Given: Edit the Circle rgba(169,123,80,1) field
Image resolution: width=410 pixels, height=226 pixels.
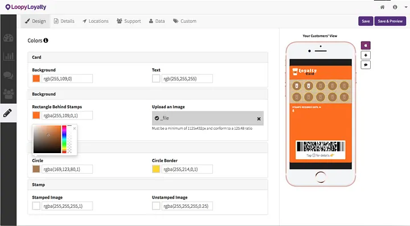Looking at the screenshot, I should pos(67,169).
